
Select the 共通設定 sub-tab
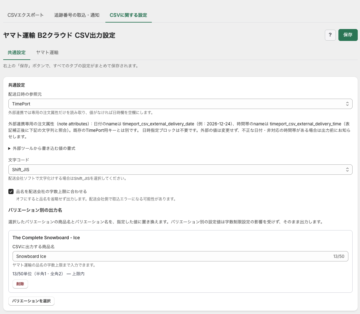pos(16,53)
